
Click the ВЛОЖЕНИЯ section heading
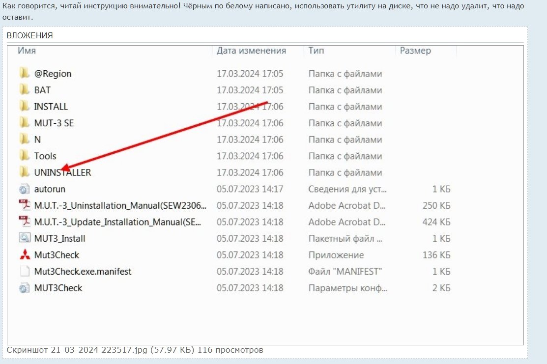click(29, 35)
